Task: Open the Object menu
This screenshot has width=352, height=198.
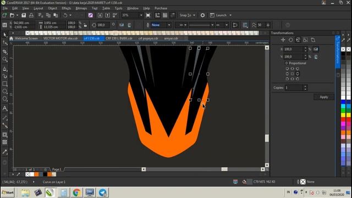Action: [52, 8]
